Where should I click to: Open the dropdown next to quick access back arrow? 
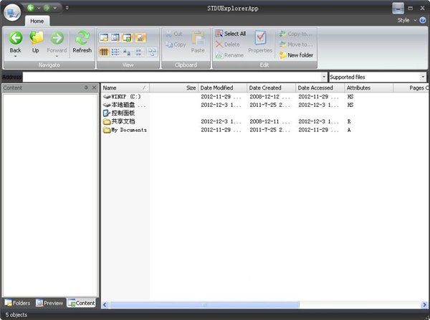pyautogui.click(x=39, y=8)
